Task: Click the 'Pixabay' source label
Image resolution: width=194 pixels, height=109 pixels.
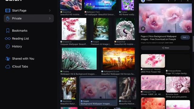Action: [66, 71]
